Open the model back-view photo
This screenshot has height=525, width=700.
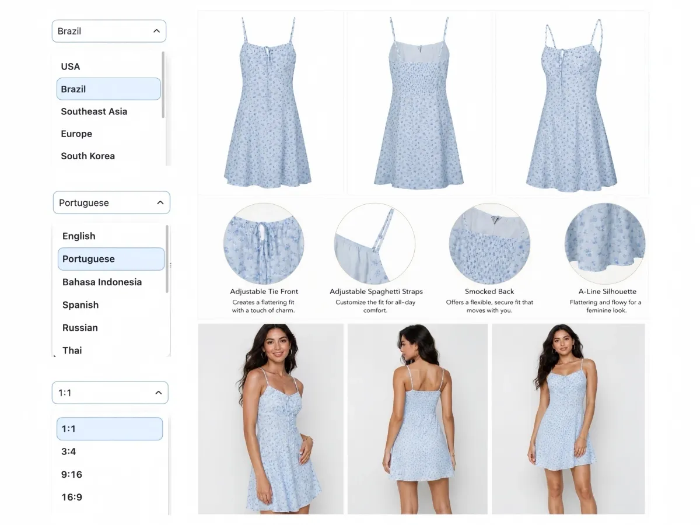pyautogui.click(x=418, y=419)
